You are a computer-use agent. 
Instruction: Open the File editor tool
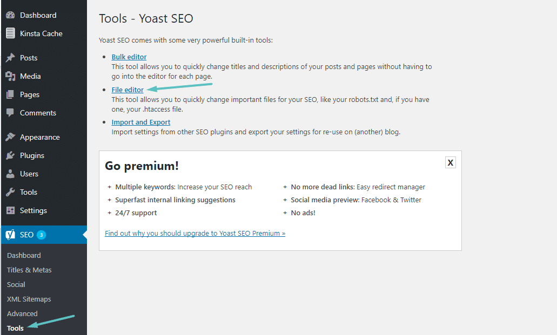tap(127, 90)
